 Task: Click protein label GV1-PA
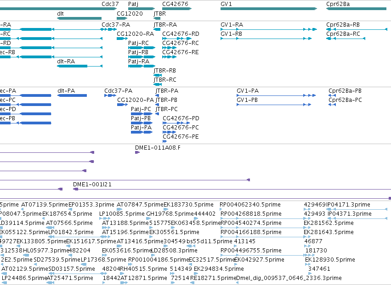coord(248,91)
